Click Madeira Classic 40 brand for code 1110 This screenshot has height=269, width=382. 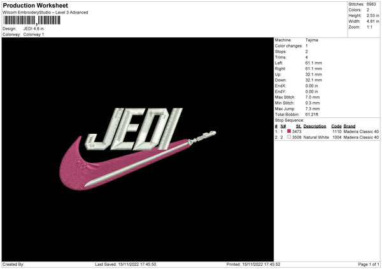click(361, 131)
